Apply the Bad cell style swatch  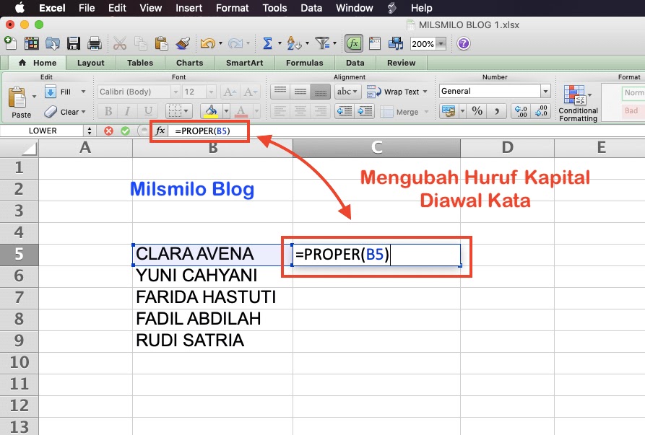pyautogui.click(x=632, y=111)
